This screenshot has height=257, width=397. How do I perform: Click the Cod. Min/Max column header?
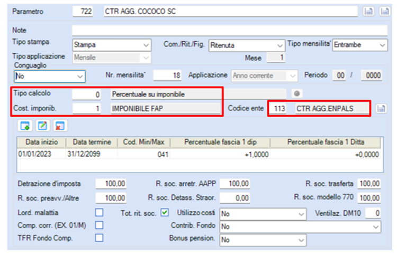pyautogui.click(x=143, y=142)
